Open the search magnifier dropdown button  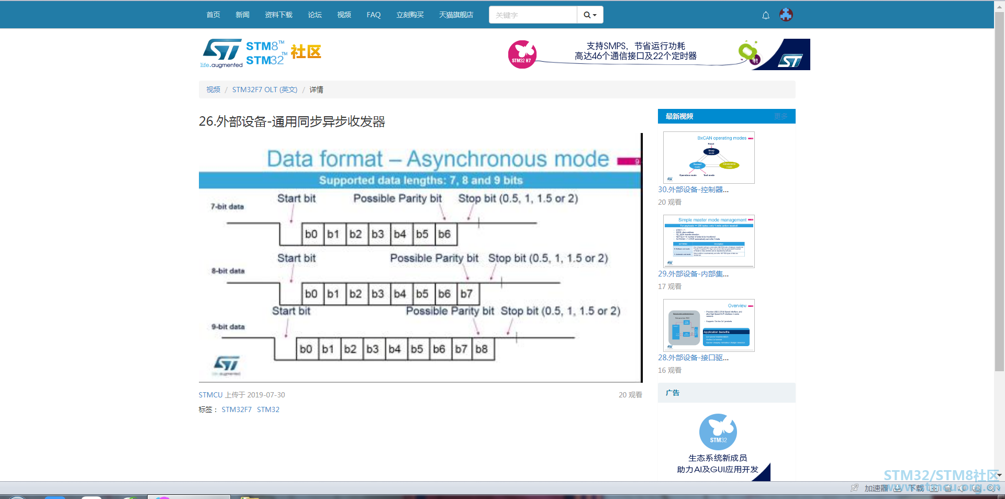[590, 15]
